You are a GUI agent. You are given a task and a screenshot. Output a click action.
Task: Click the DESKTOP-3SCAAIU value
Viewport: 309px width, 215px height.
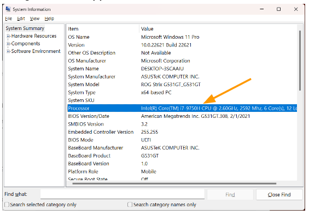(x=162, y=69)
